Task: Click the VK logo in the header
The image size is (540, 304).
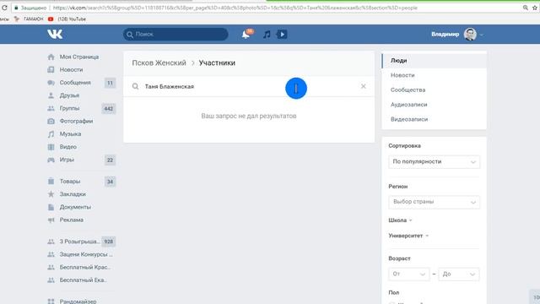Action: (55, 34)
